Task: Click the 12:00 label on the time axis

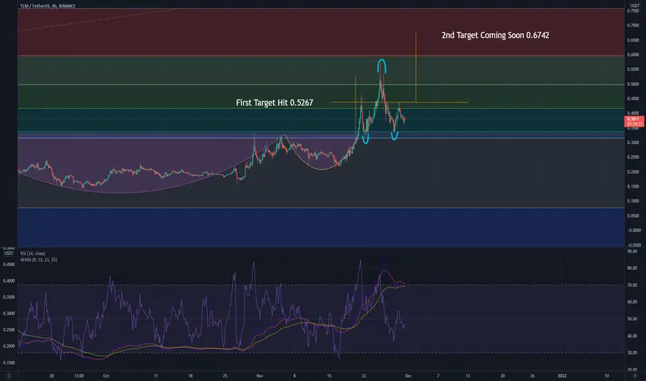Action: click(79, 375)
